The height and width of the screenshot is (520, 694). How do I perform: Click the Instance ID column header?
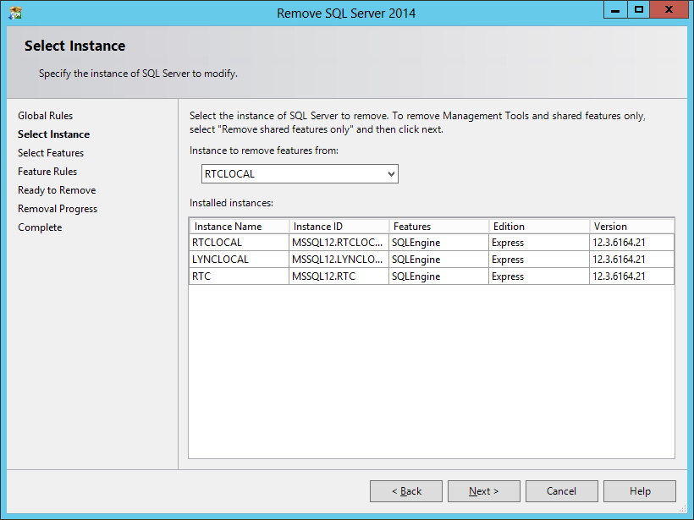pos(339,227)
